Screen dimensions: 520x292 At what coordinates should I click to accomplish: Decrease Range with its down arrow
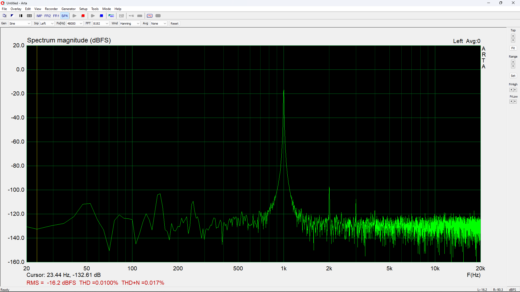click(513, 66)
